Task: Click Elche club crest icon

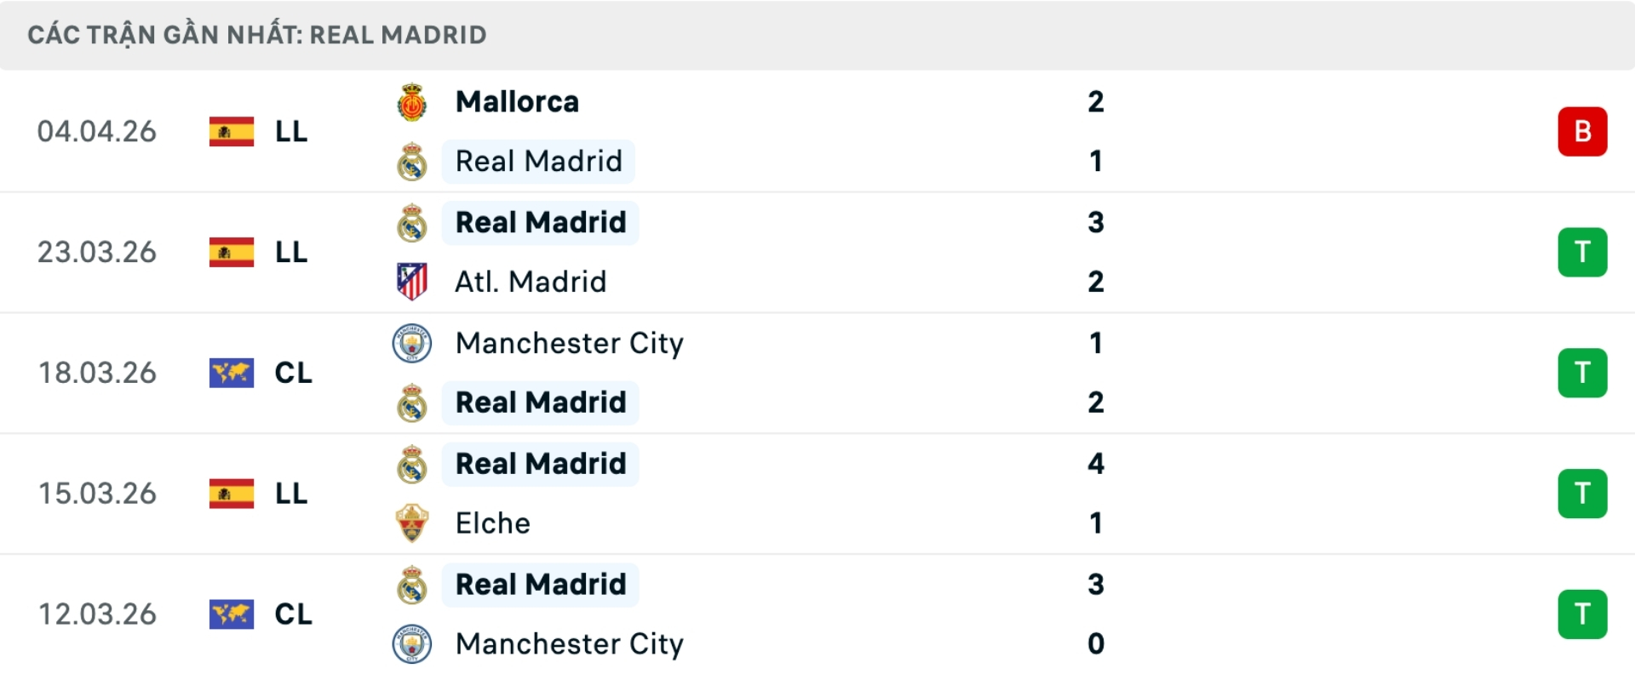Action: tap(412, 523)
